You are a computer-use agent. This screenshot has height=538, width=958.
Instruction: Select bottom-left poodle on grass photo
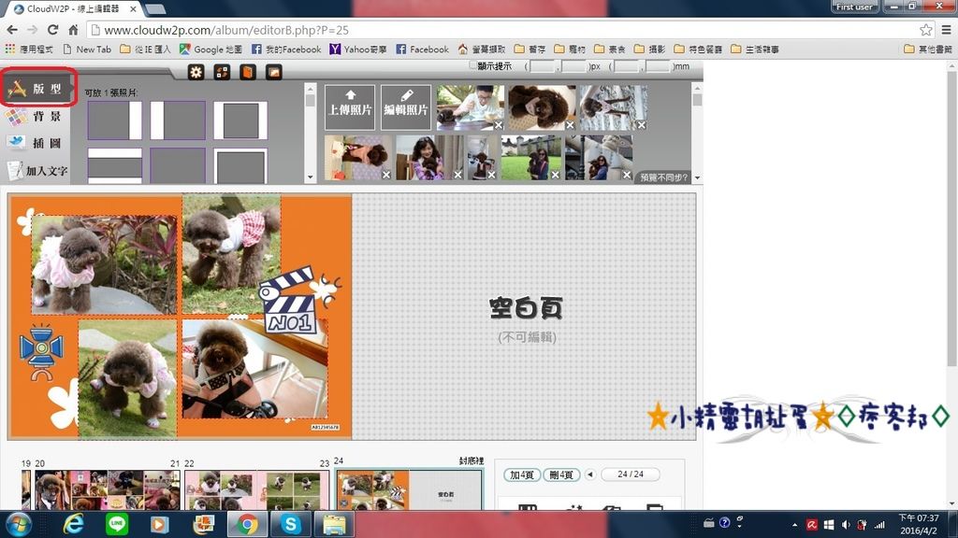[127, 378]
